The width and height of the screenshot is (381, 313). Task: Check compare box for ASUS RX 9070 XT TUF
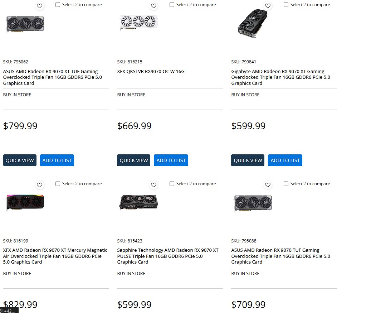click(x=58, y=5)
